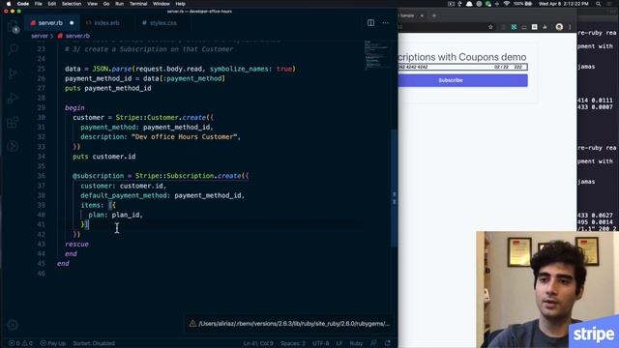Open Spotlight search in the menu bar
The height and width of the screenshot is (348, 619).
pos(599,4)
